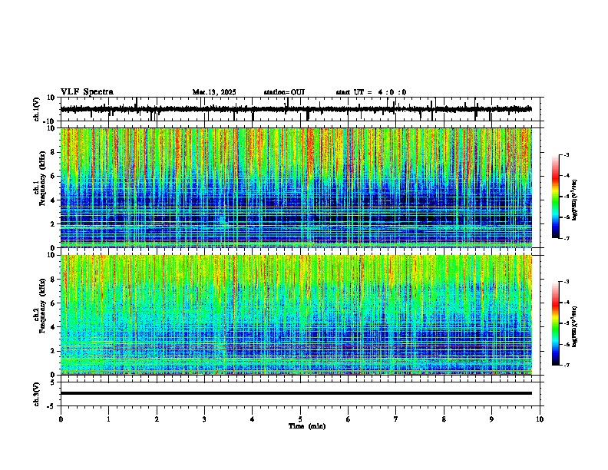This screenshot has height=470, width=608.
Task: Click tick label "1" on the Time axis
Action: (x=108, y=419)
